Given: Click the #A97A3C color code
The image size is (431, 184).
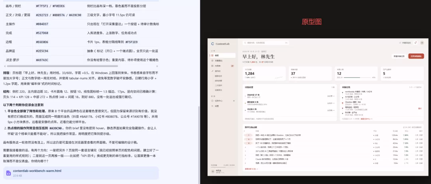Looking at the screenshot, I should (x=42, y=60).
